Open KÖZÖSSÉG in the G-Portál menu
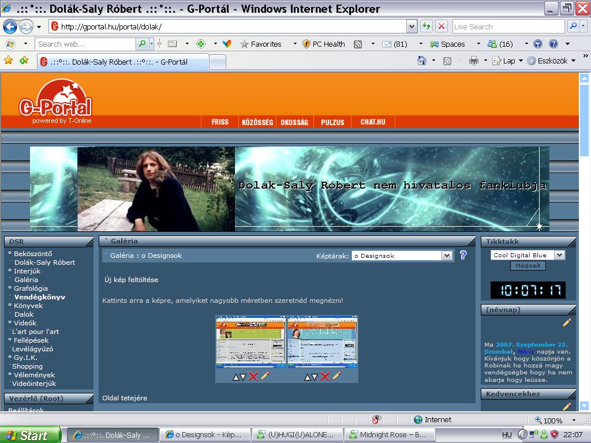The image size is (591, 443). click(x=257, y=122)
